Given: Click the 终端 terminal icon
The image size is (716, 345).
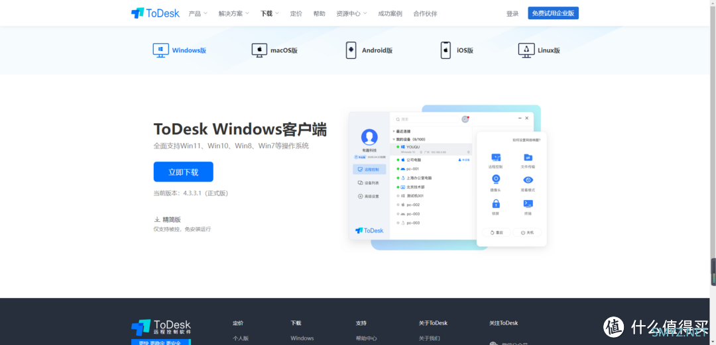Looking at the screenshot, I should coord(528,203).
